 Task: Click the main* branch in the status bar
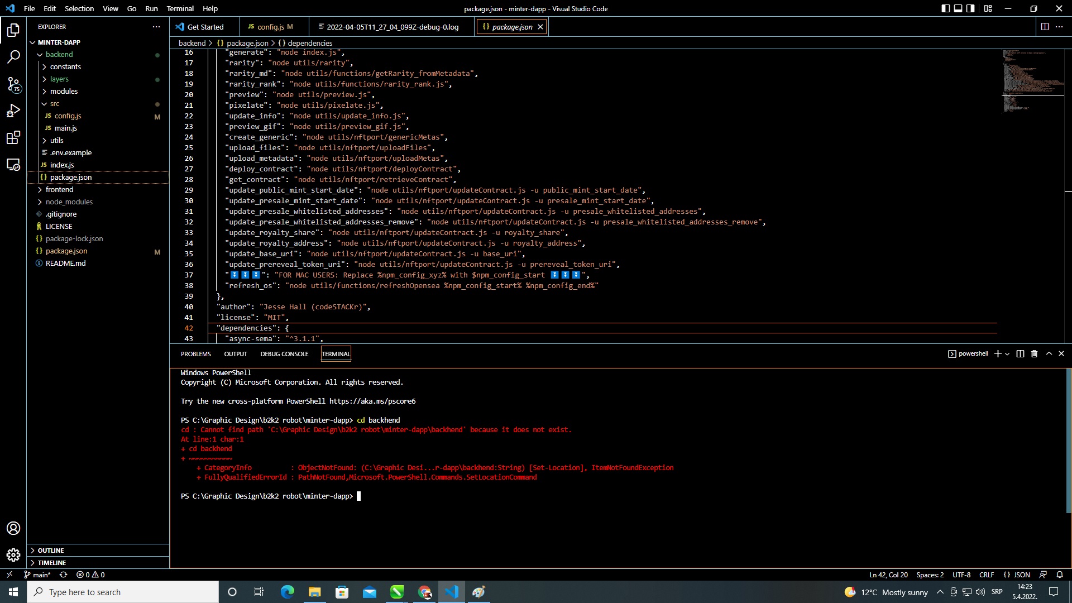tap(37, 575)
